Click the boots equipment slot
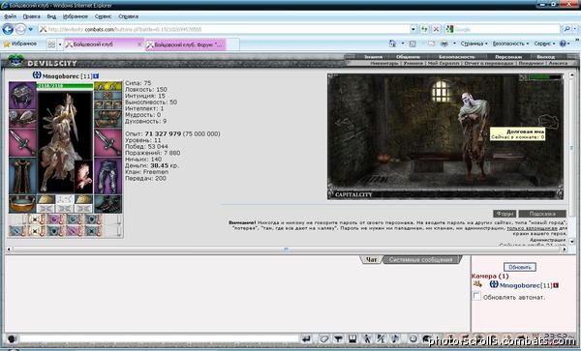This screenshot has height=351, width=581. (x=107, y=204)
